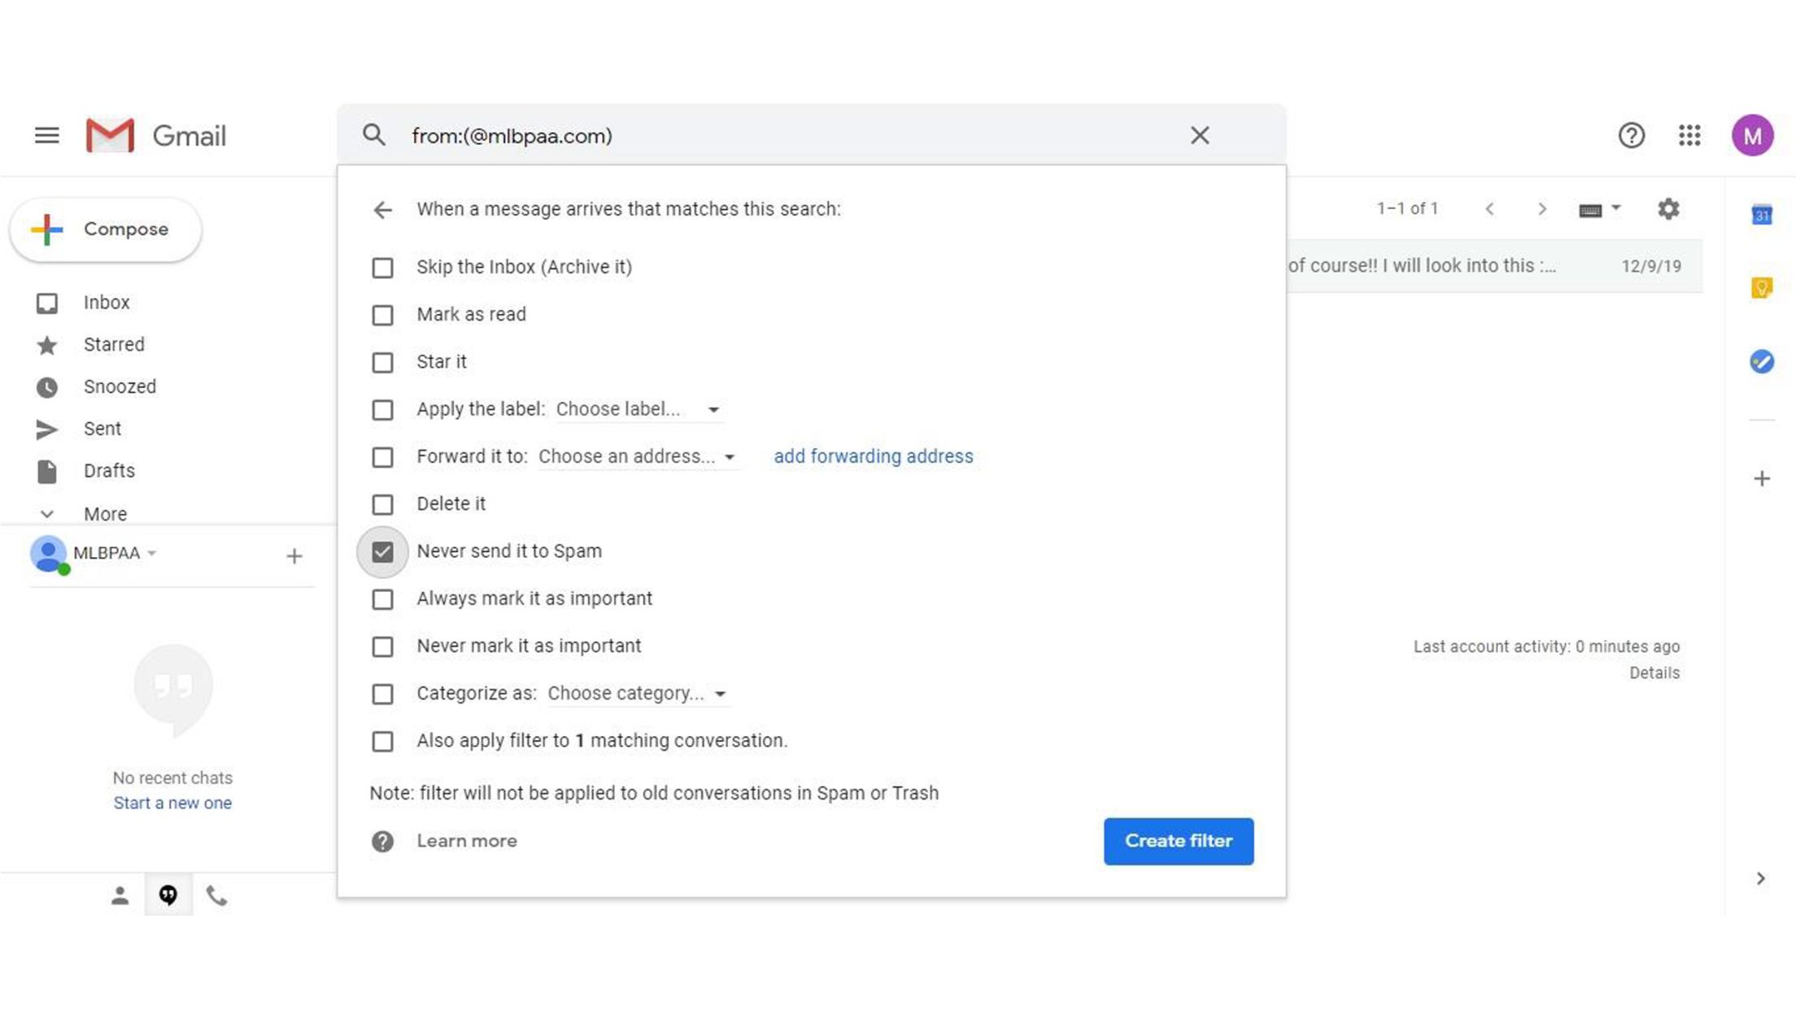
Task: Click the phone call icon at bottom
Action: (216, 895)
